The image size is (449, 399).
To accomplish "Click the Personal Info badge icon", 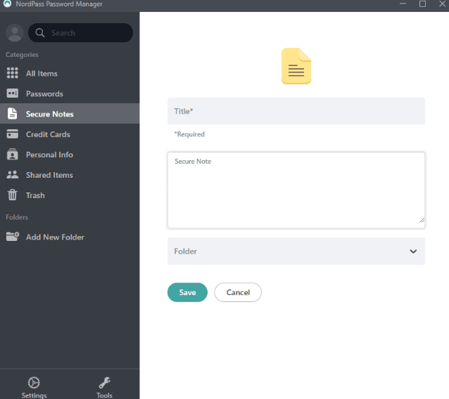I will point(12,155).
